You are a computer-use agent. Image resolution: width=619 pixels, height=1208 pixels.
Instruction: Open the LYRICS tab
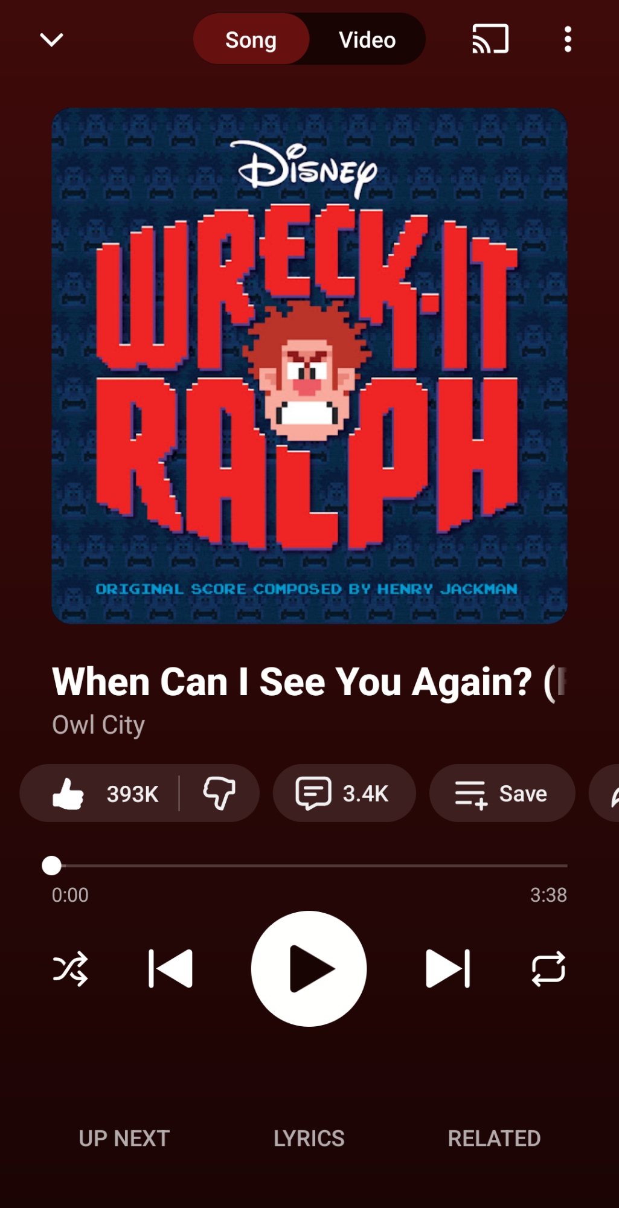click(309, 1139)
